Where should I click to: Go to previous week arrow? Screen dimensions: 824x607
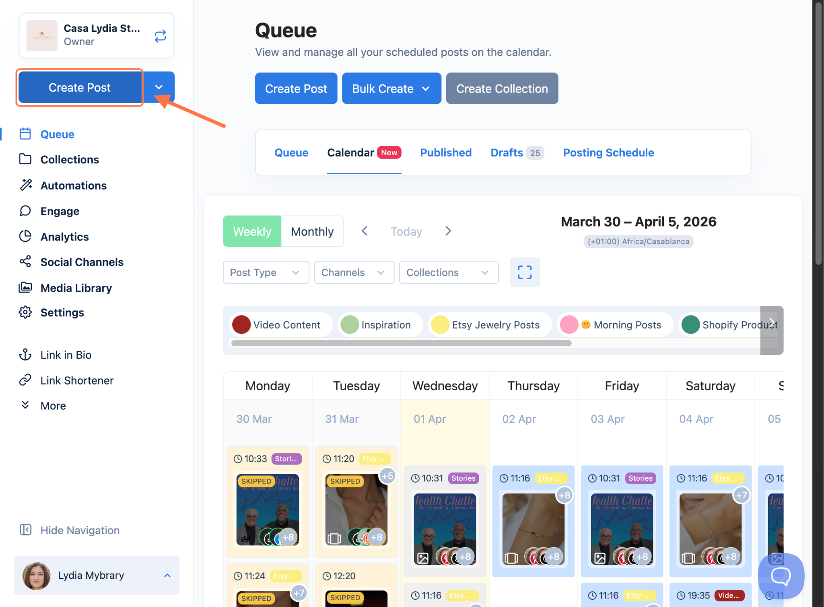click(365, 231)
